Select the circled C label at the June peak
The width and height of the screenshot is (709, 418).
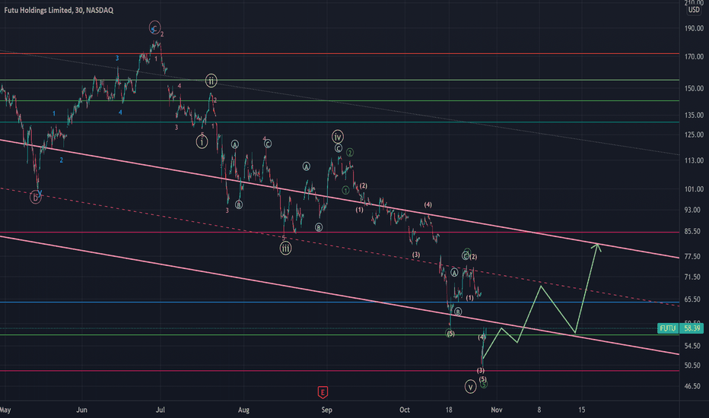point(154,27)
